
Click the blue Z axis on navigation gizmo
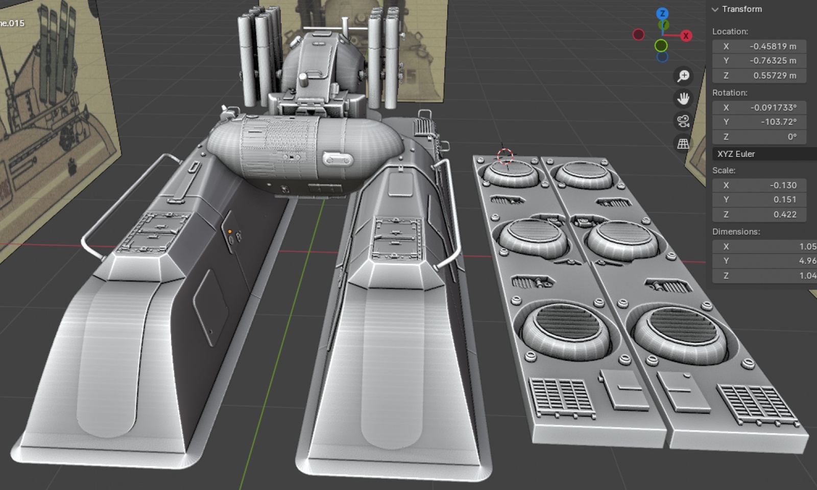click(662, 14)
